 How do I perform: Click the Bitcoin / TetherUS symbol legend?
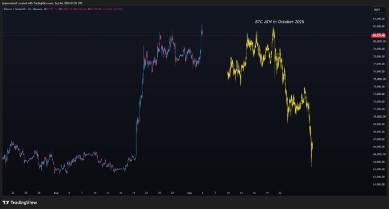23,9
